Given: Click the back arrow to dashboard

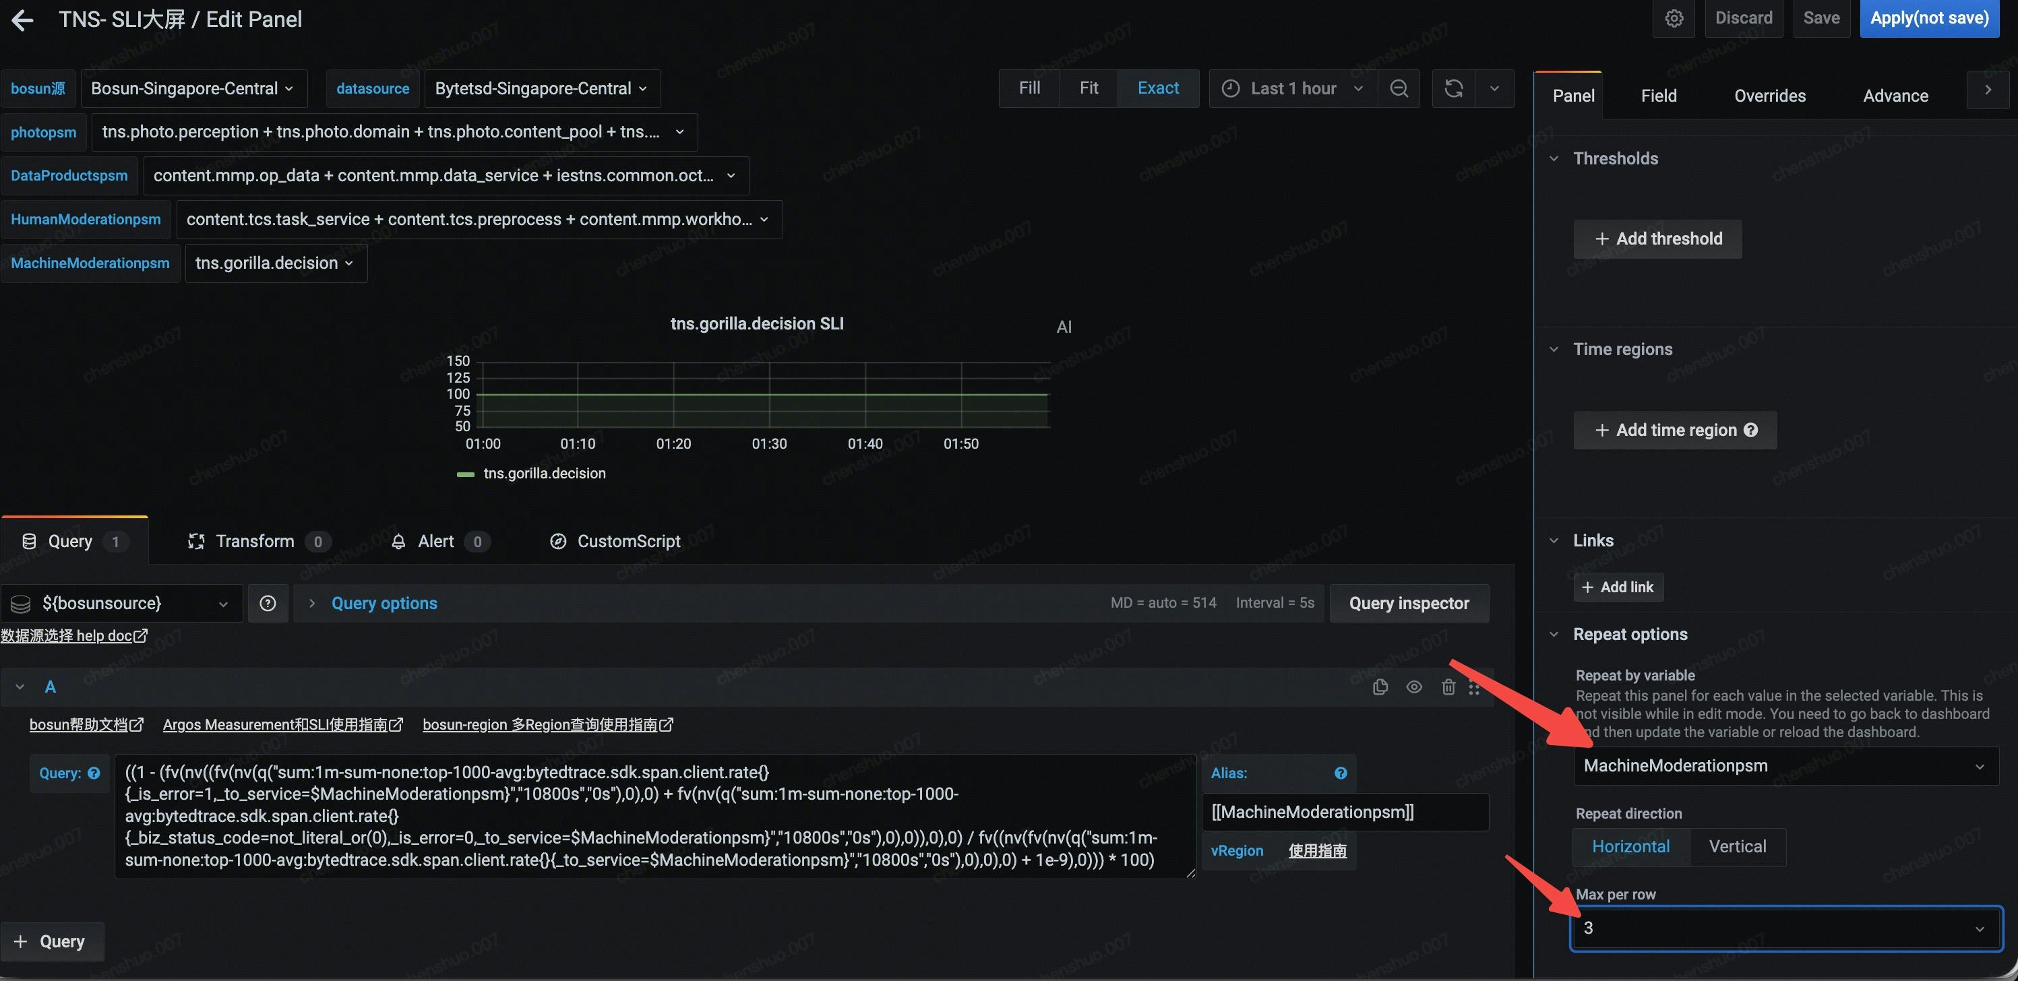Looking at the screenshot, I should tap(23, 20).
